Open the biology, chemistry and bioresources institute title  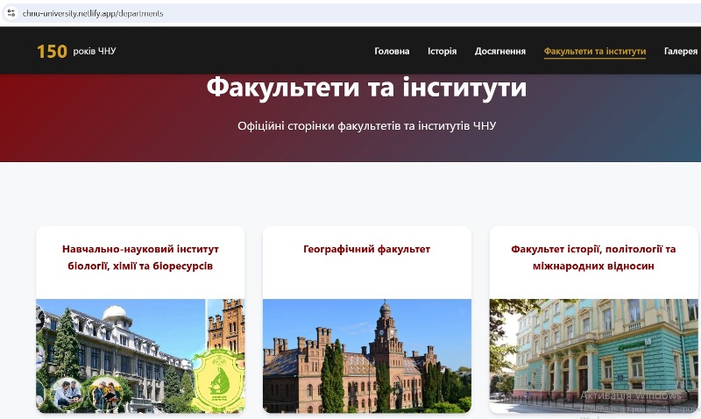(x=140, y=258)
